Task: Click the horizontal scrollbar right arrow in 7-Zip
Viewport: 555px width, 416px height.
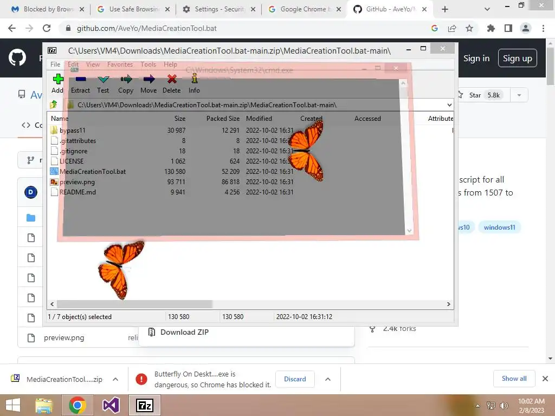Action: 448,304
